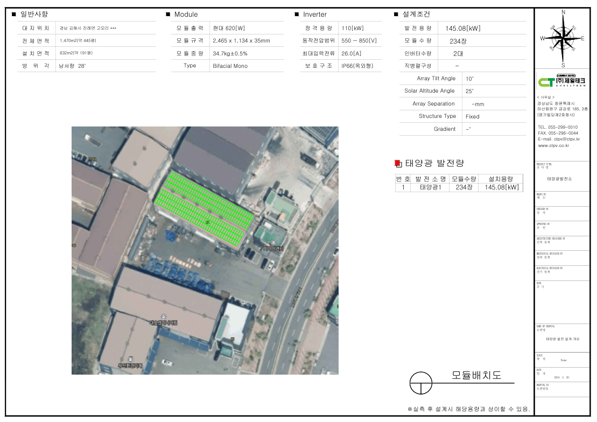
Task: Click the 모듈배치도 drawing title text
Action: [x=476, y=376]
